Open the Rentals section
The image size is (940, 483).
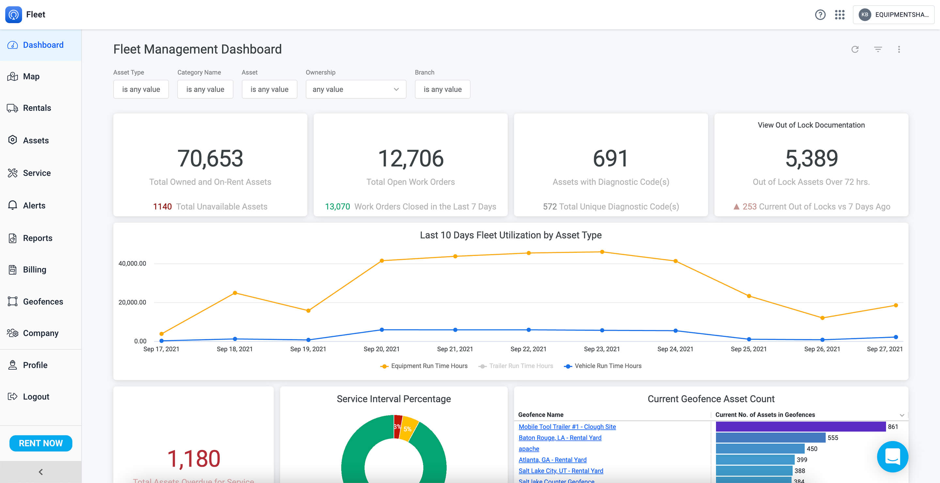coord(37,108)
